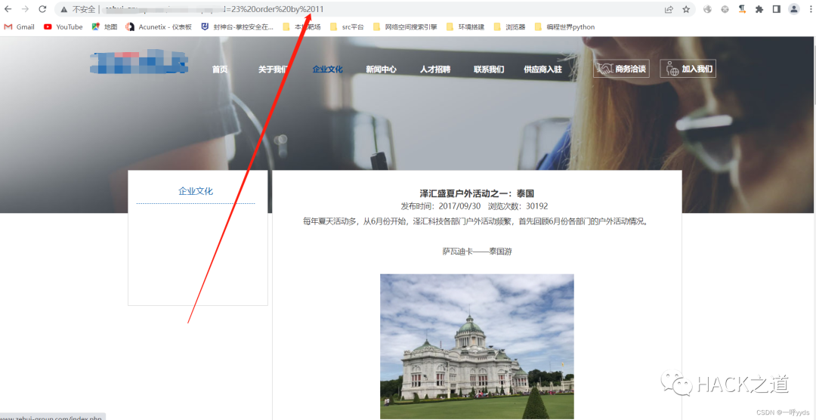Click the 加入我们 button
This screenshot has width=816, height=420.
(x=688, y=69)
